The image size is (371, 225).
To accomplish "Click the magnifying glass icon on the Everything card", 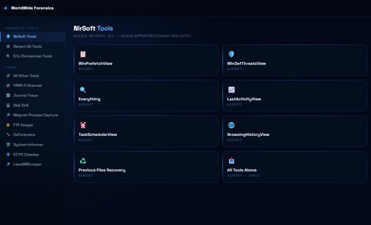I will pos(83,89).
